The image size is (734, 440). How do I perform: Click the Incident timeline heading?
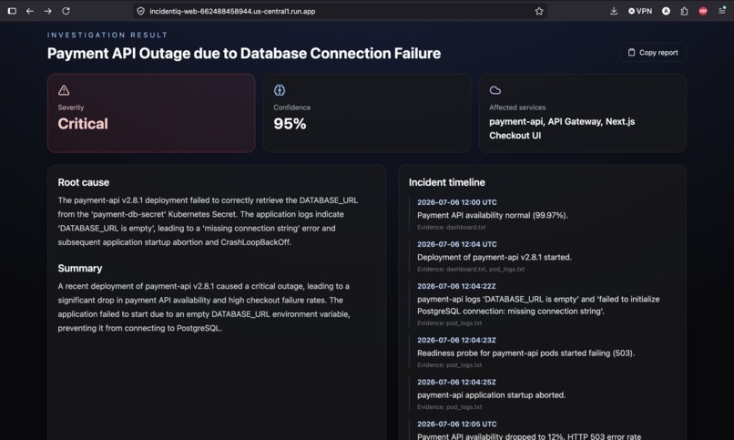coord(447,182)
